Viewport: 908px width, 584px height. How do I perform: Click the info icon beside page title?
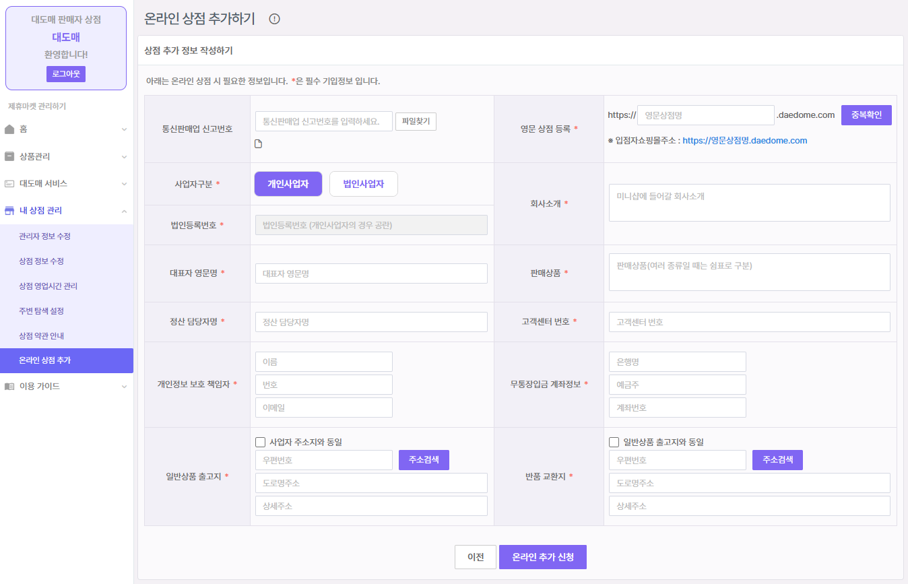click(x=274, y=19)
